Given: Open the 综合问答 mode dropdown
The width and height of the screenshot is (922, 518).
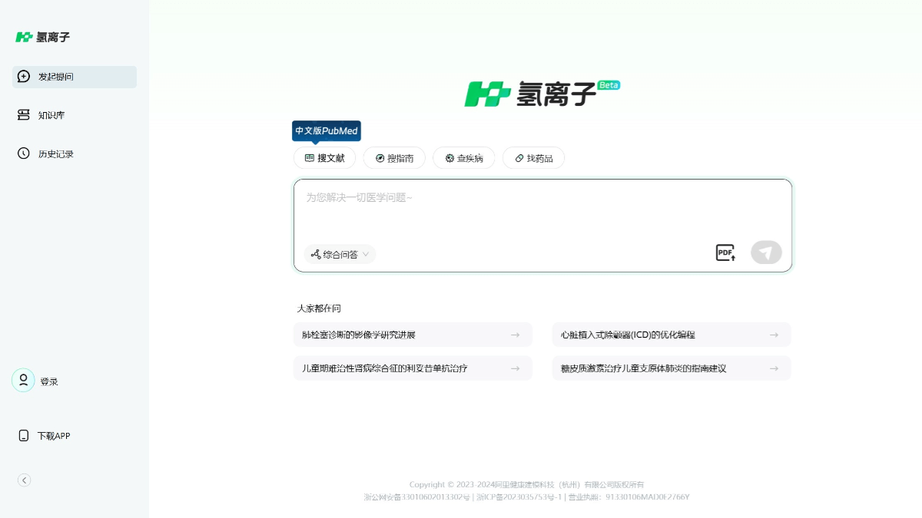Looking at the screenshot, I should [340, 254].
